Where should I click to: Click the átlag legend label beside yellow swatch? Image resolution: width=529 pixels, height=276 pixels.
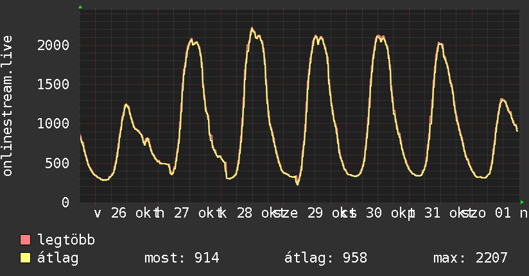pos(58,258)
